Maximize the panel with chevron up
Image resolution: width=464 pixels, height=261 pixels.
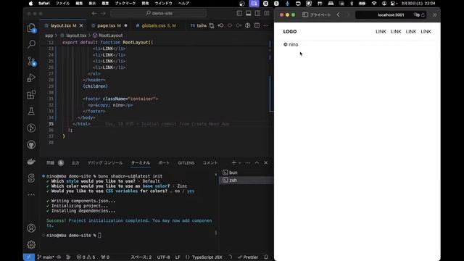pos(257,162)
